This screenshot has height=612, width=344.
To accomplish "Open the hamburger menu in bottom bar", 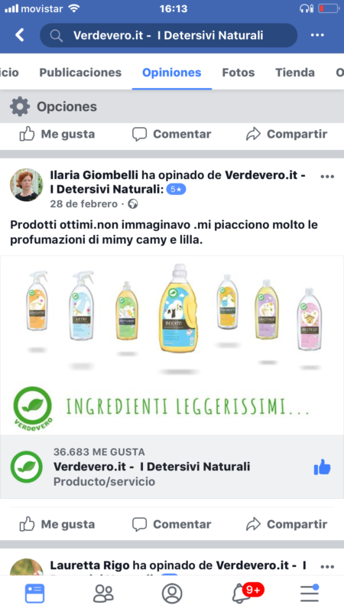I will [x=310, y=594].
